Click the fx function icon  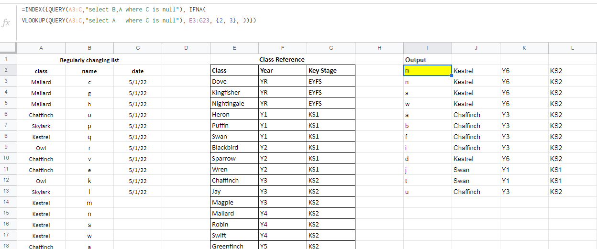[6, 23]
